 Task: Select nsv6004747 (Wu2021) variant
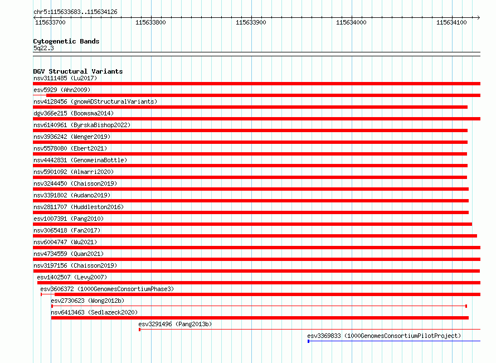pos(65,242)
